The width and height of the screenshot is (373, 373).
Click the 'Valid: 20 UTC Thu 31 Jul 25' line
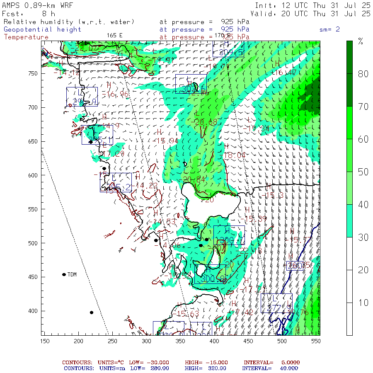pyautogui.click(x=310, y=14)
